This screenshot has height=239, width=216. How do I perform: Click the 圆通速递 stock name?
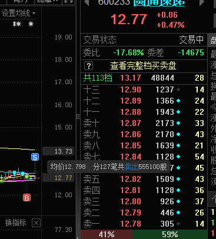pyautogui.click(x=159, y=3)
